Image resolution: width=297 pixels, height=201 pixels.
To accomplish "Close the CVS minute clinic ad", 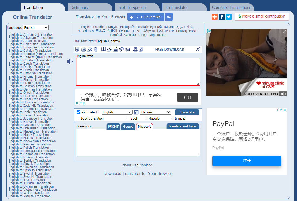I will click(284, 32).
